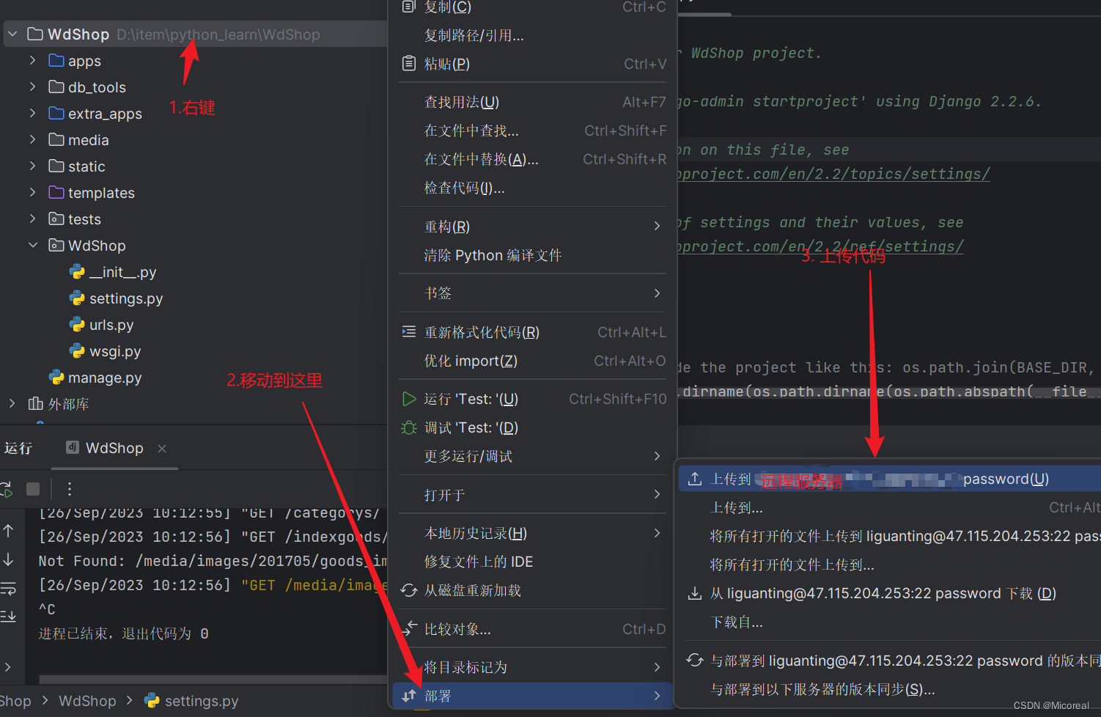Image resolution: width=1101 pixels, height=717 pixels.
Task: Select 检查代码(I)... entry
Action: 532,188
